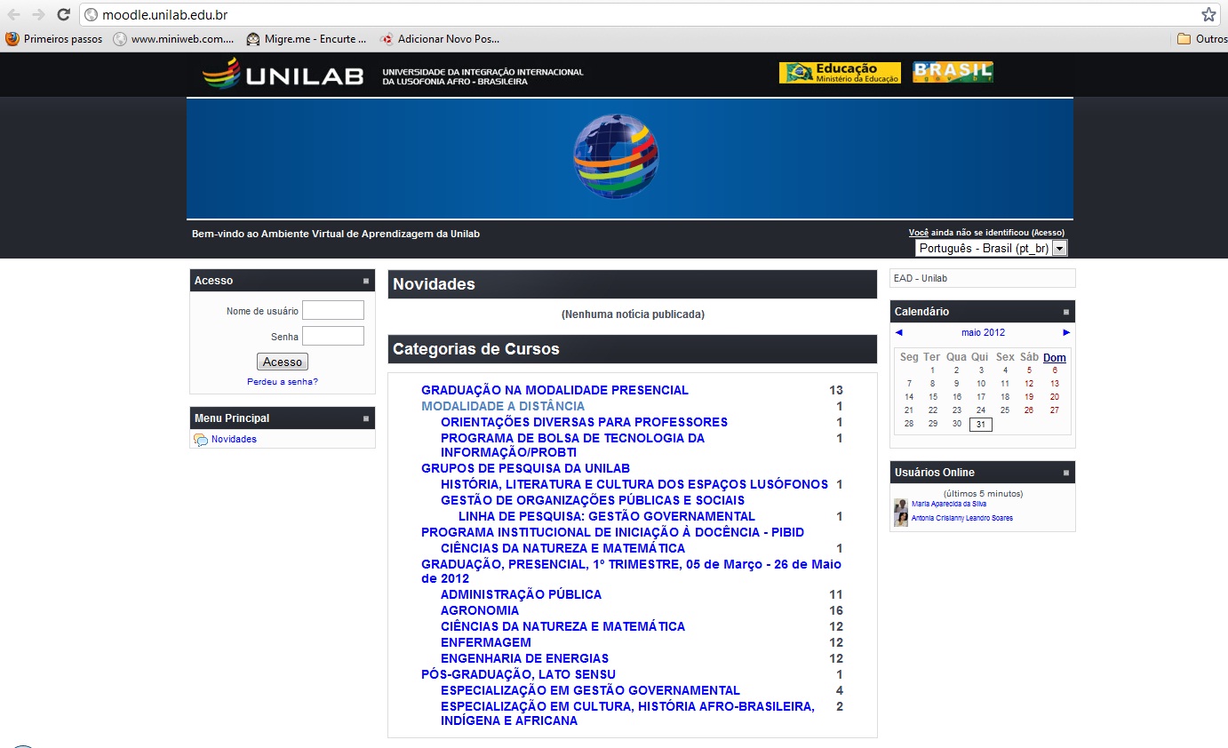Hide the Calendário block
This screenshot has width=1228, height=748.
point(1066,312)
